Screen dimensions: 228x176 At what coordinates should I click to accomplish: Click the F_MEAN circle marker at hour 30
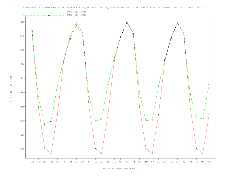pyautogui.click(x=95, y=121)
